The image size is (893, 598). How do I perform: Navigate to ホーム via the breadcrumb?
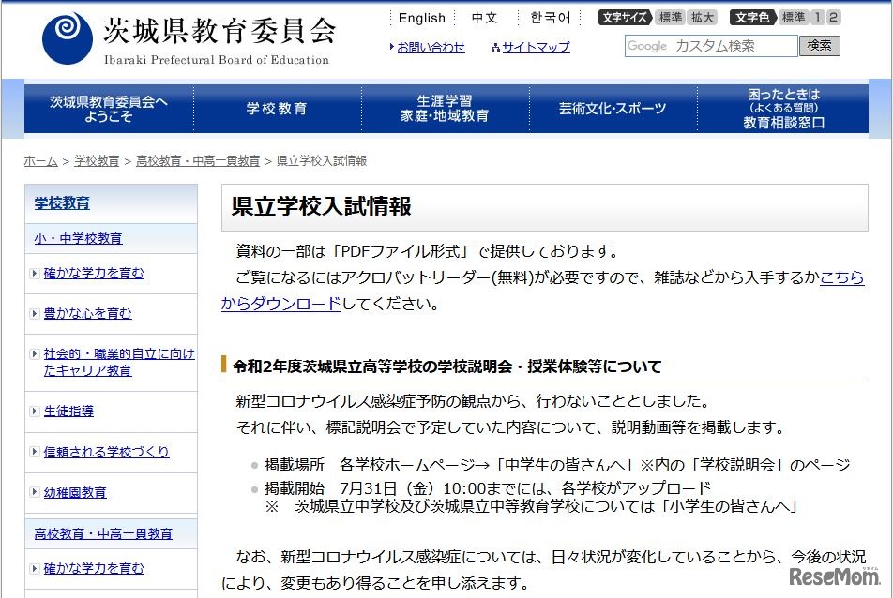coord(39,160)
